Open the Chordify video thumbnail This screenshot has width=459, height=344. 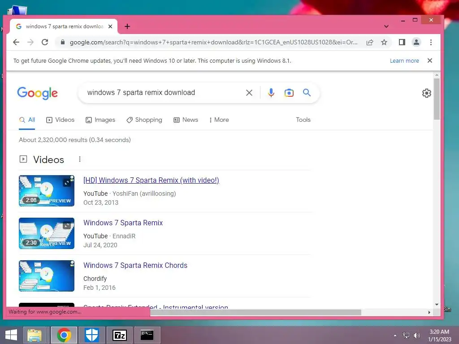click(x=47, y=276)
